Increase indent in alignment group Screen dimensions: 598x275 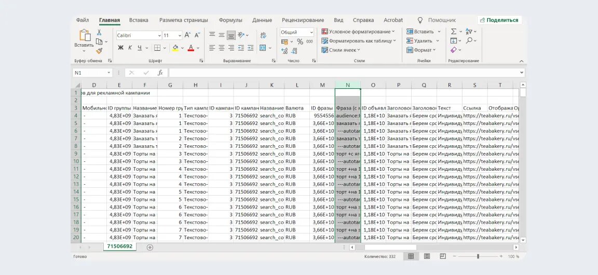[x=250, y=48]
